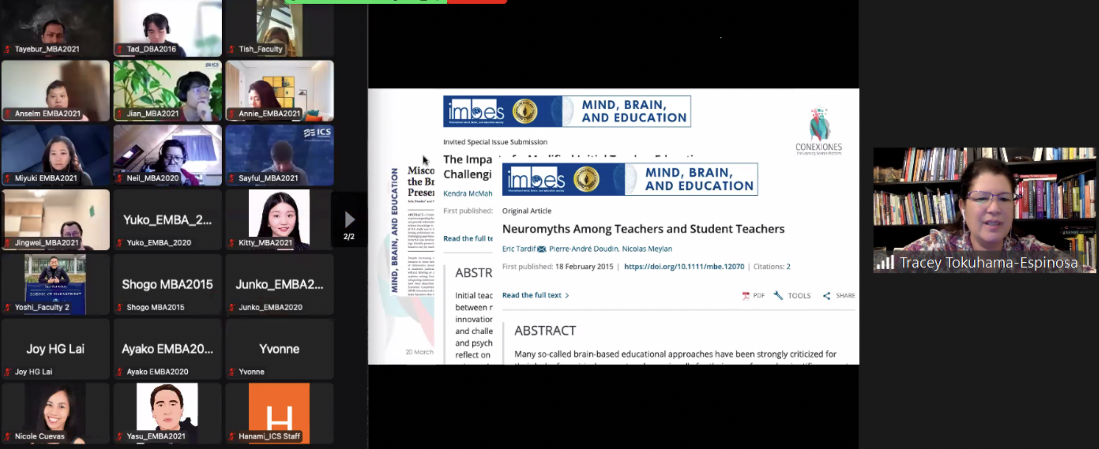Click the envelope icon beside Eric Tardif
The width and height of the screenshot is (1099, 449).
pos(542,249)
